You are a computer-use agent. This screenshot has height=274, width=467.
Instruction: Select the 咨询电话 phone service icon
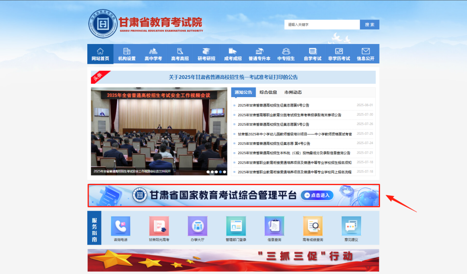tap(120, 226)
